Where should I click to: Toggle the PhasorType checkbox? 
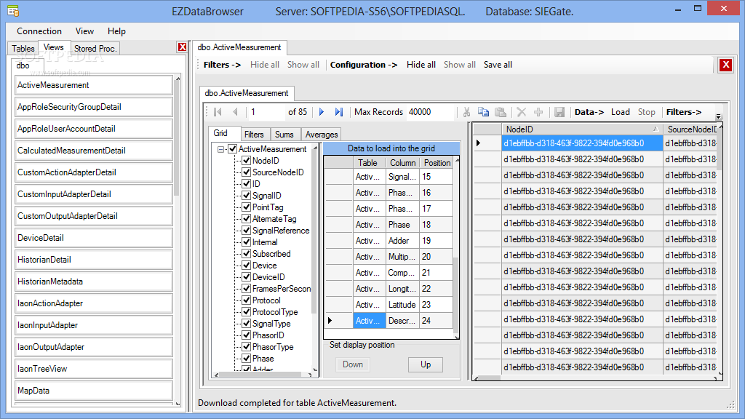(246, 347)
